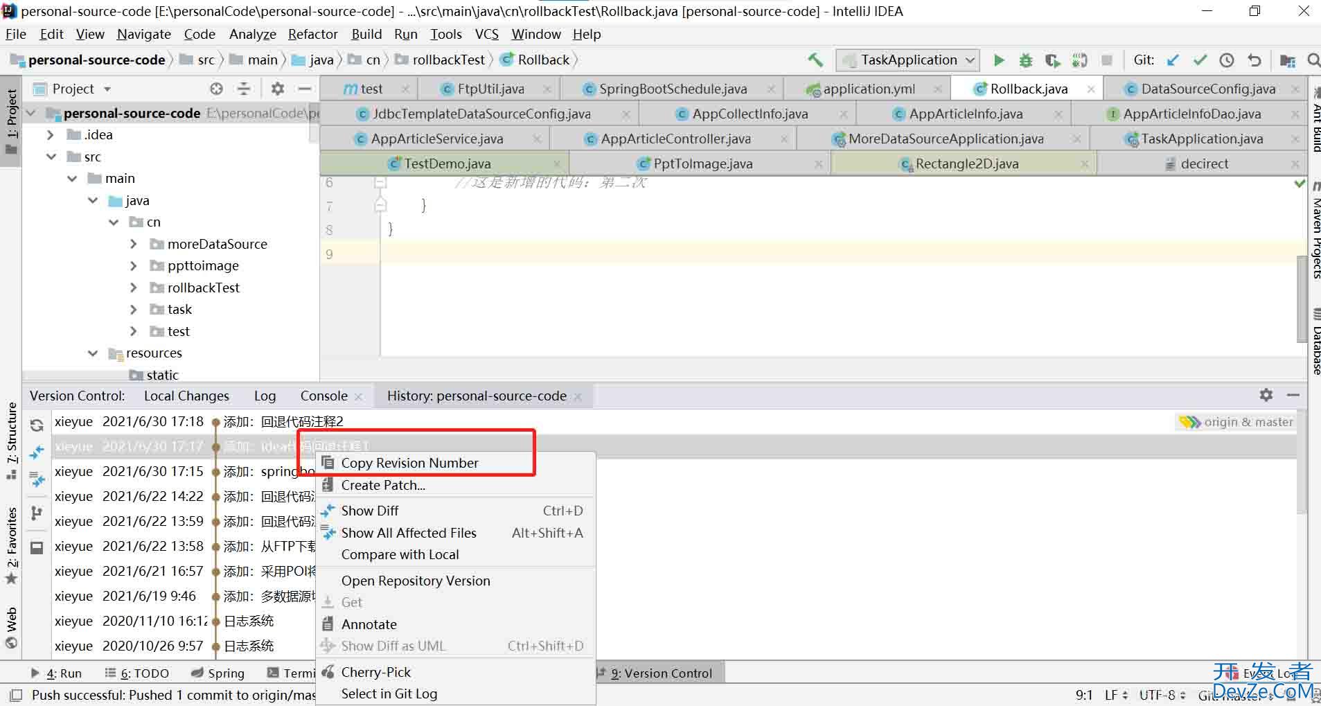Select Create Patch... menu entry
Screen dimensions: 1321x706
click(x=456, y=485)
